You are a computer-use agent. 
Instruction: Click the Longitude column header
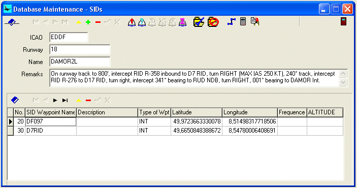point(250,112)
